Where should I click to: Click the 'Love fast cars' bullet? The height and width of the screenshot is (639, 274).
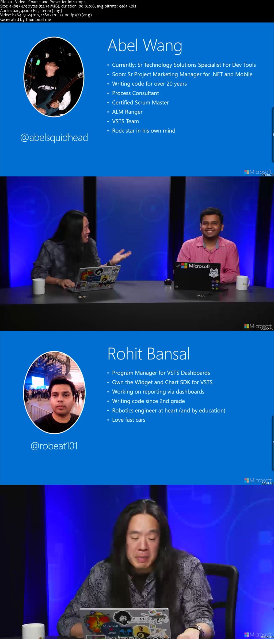click(129, 420)
